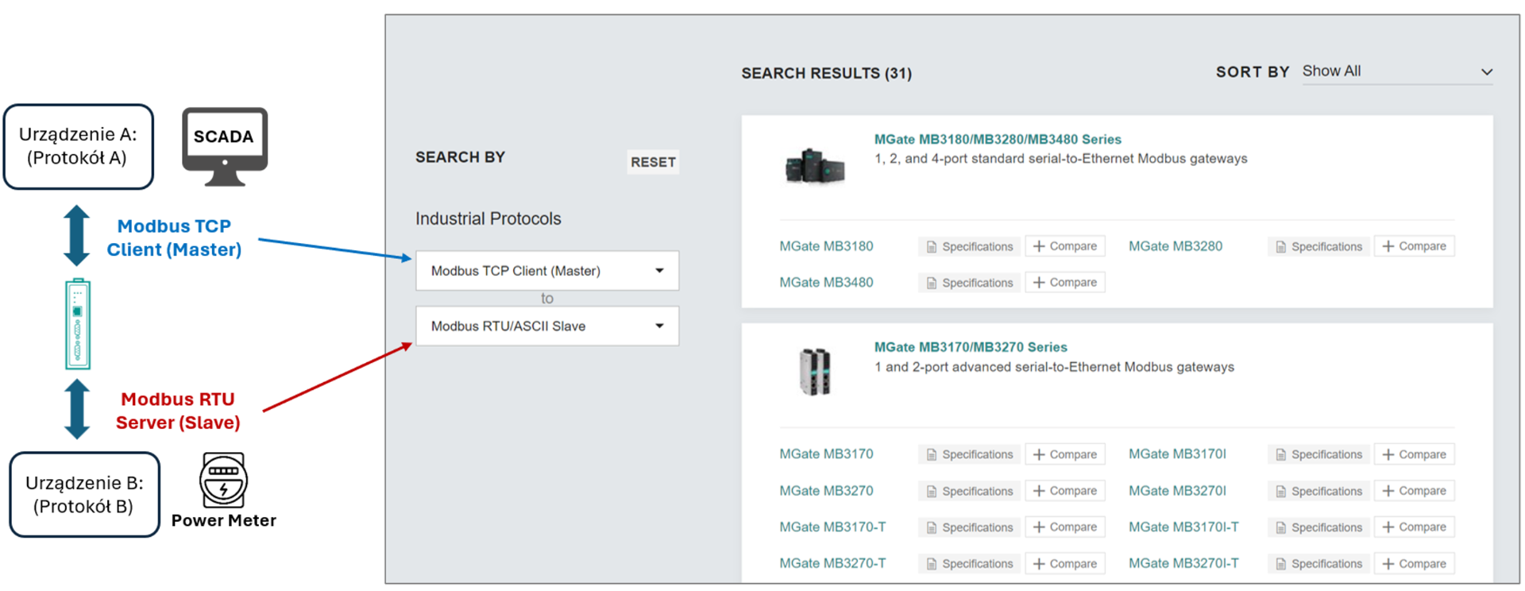The width and height of the screenshot is (1525, 591).
Task: Click the SCADA monitor icon
Action: 225,147
